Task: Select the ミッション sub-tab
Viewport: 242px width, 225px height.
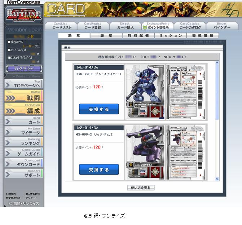Action: coord(170,36)
